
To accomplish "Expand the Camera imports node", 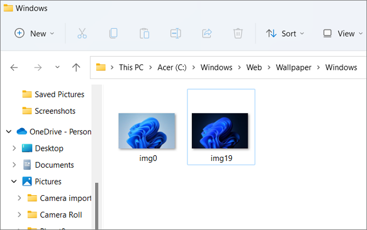I will [x=19, y=198].
